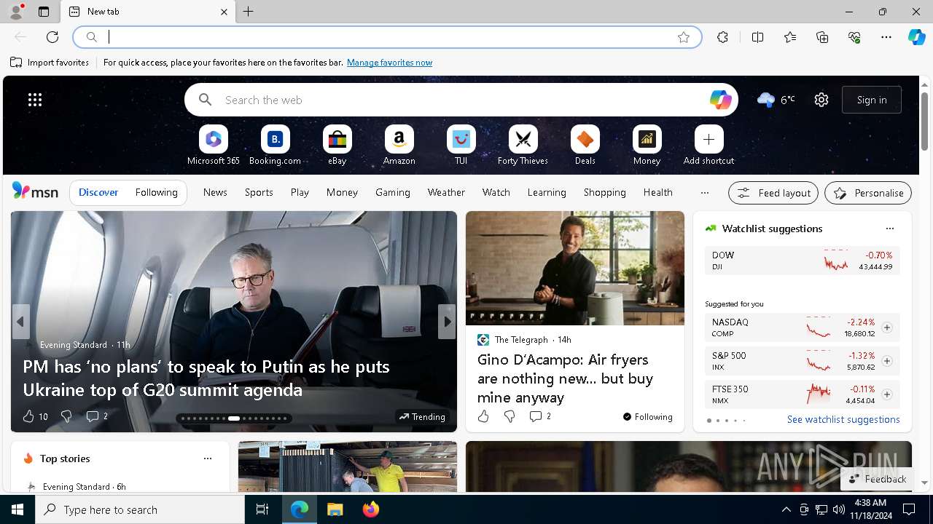Add a new shortcut tile
The width and height of the screenshot is (933, 524).
pyautogui.click(x=708, y=145)
